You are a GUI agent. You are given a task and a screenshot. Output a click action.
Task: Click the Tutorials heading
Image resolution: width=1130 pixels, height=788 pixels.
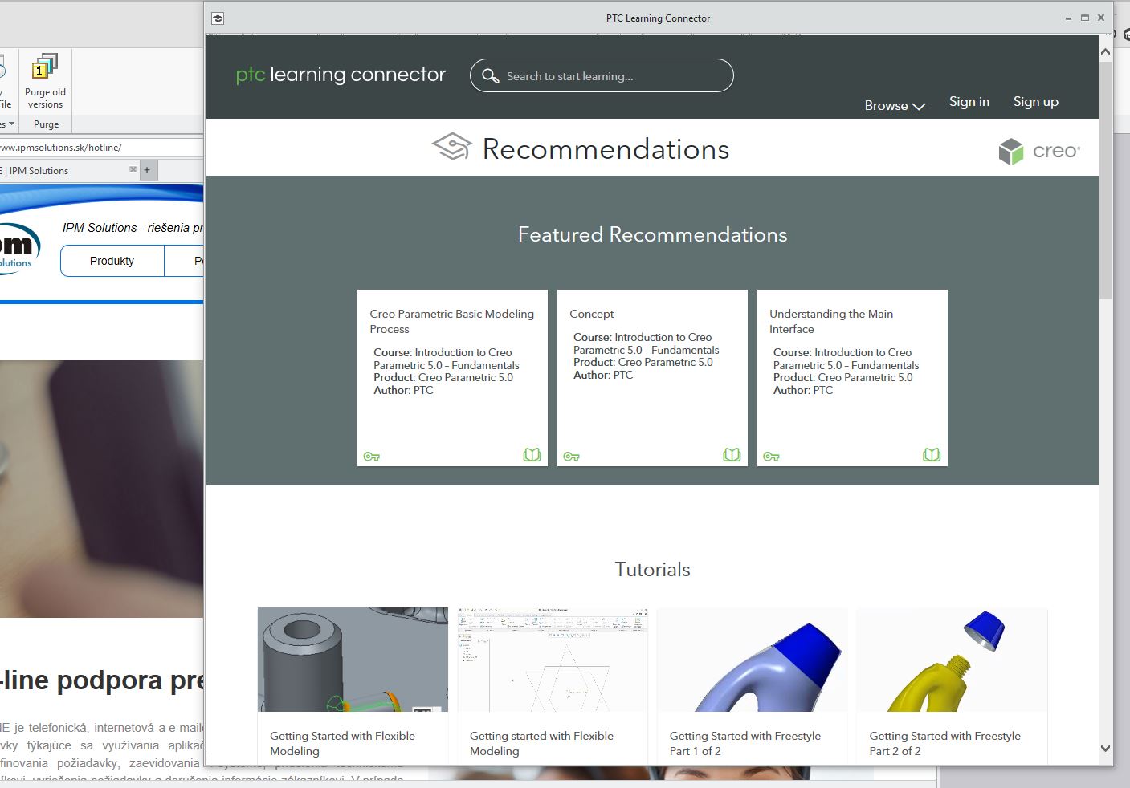652,570
